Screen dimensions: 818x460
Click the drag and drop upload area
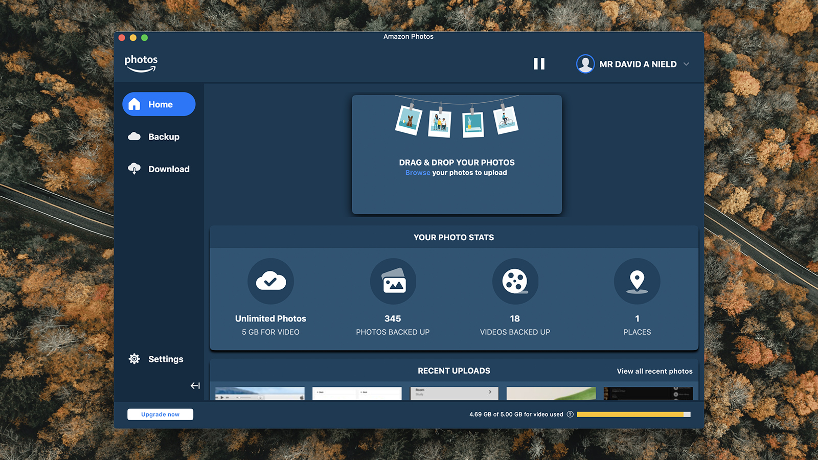pos(457,154)
